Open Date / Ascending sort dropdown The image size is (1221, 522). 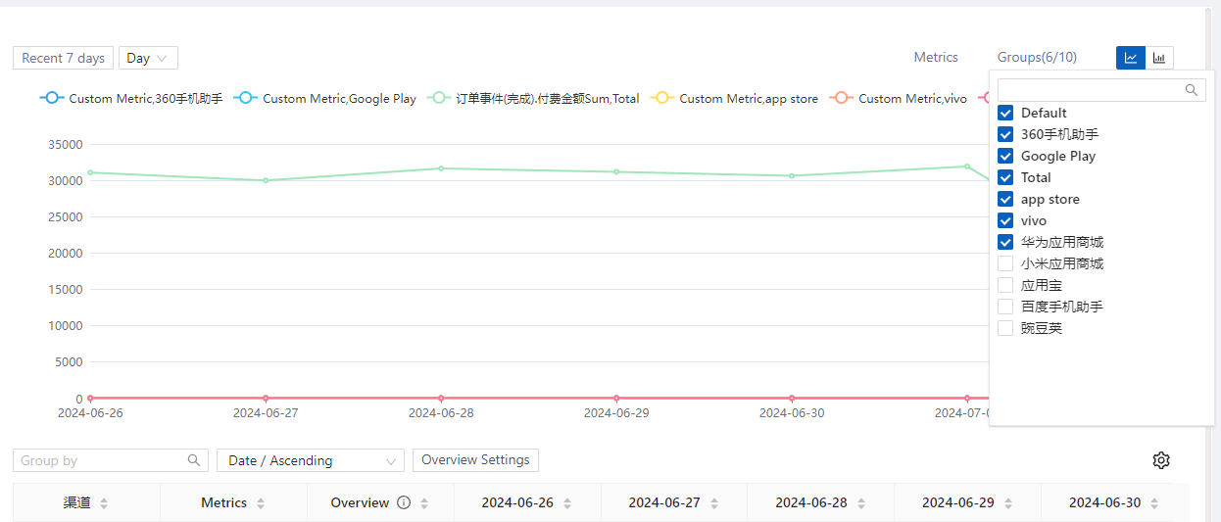coord(310,460)
